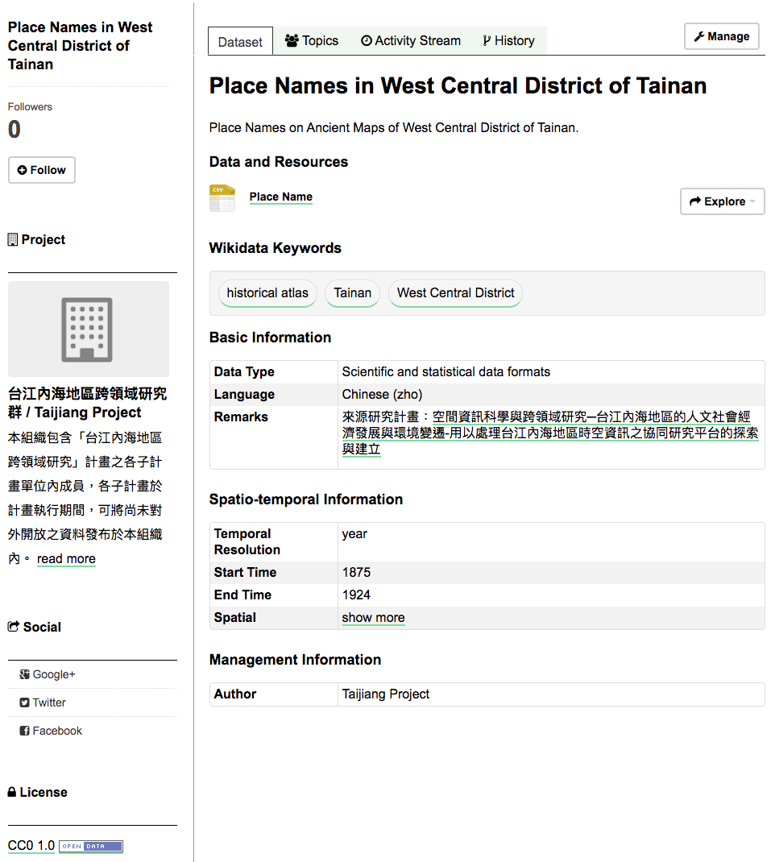The width and height of the screenshot is (775, 862).
Task: Open the Activity Stream tab
Action: pos(411,40)
